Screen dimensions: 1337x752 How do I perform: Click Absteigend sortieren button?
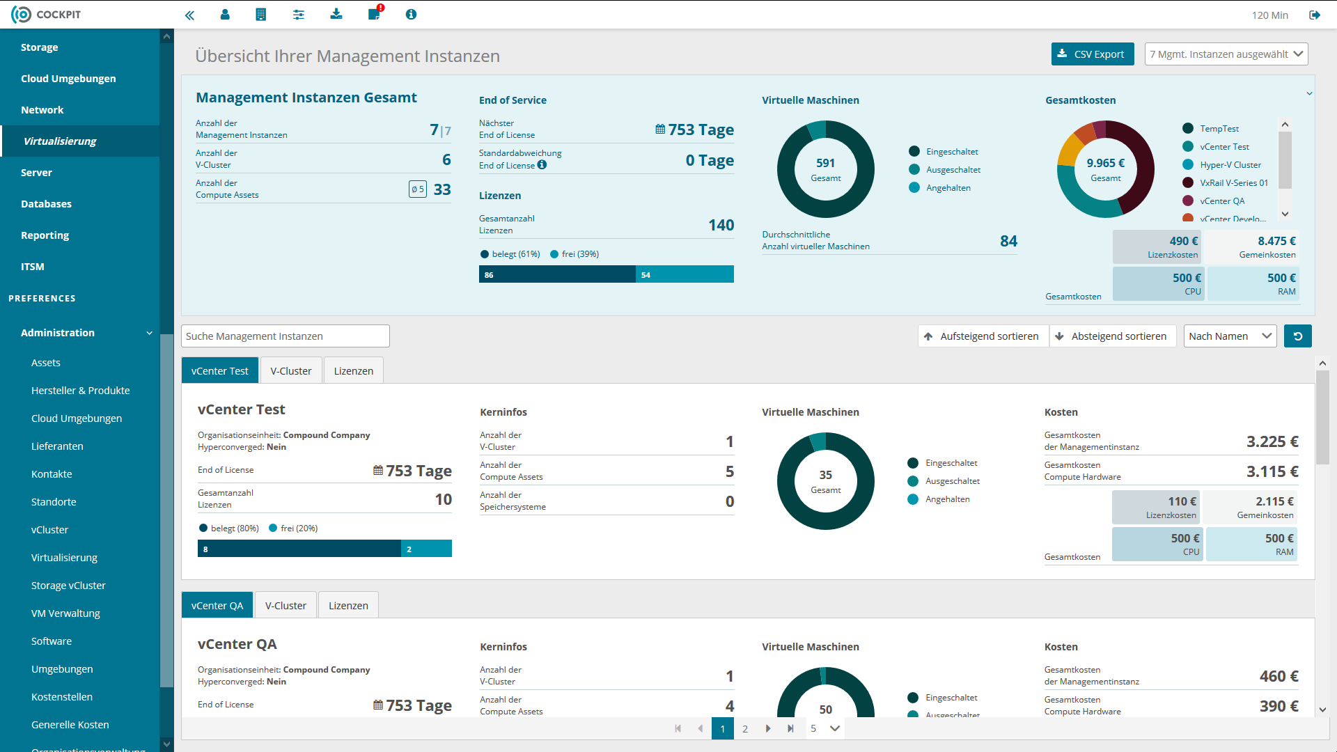pyautogui.click(x=1112, y=336)
